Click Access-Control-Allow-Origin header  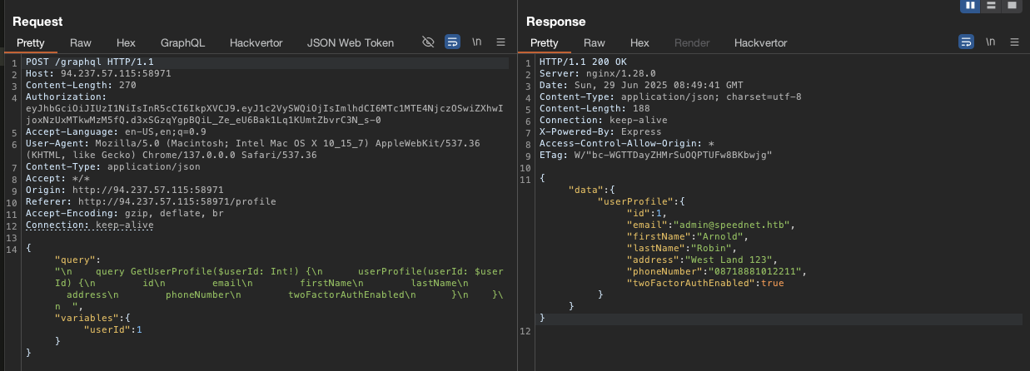tap(626, 144)
